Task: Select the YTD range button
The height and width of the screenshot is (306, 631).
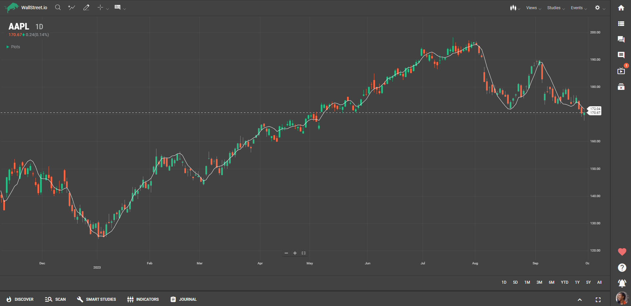Action: click(x=565, y=282)
